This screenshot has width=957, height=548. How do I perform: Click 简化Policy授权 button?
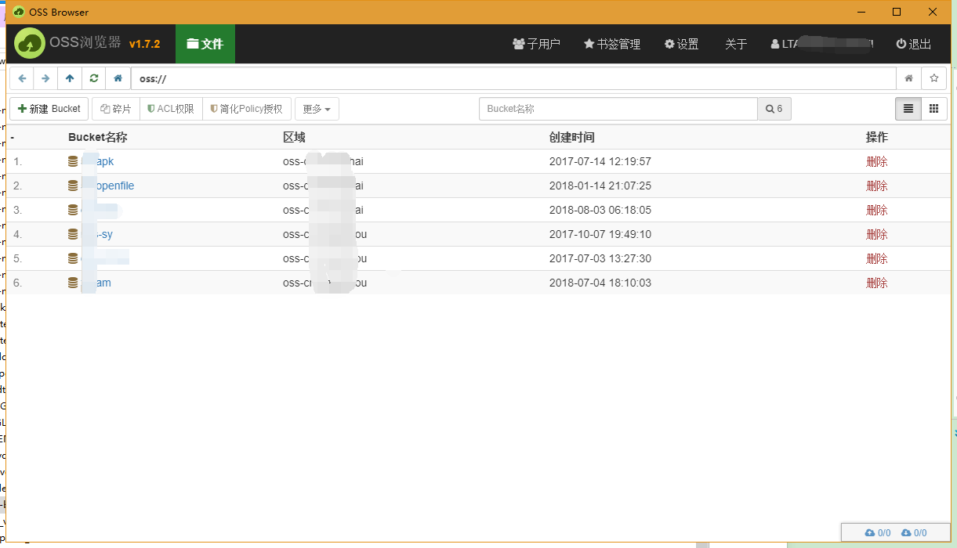pos(247,109)
